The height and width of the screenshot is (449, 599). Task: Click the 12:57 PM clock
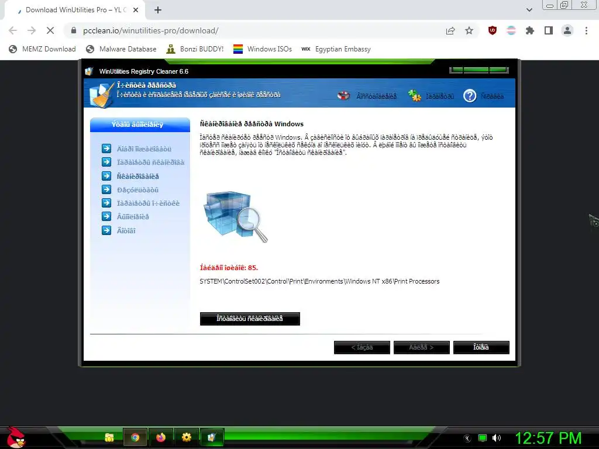click(548, 438)
